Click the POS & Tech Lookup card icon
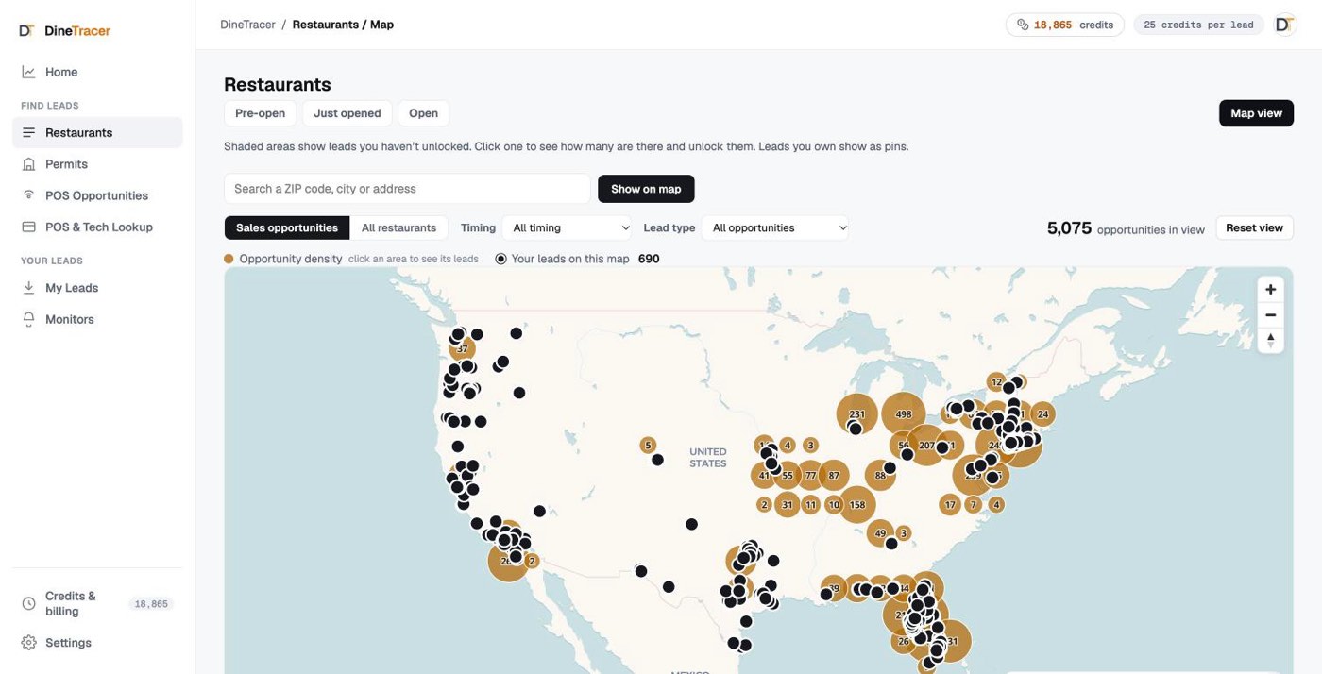The width and height of the screenshot is (1322, 674). pyautogui.click(x=28, y=227)
